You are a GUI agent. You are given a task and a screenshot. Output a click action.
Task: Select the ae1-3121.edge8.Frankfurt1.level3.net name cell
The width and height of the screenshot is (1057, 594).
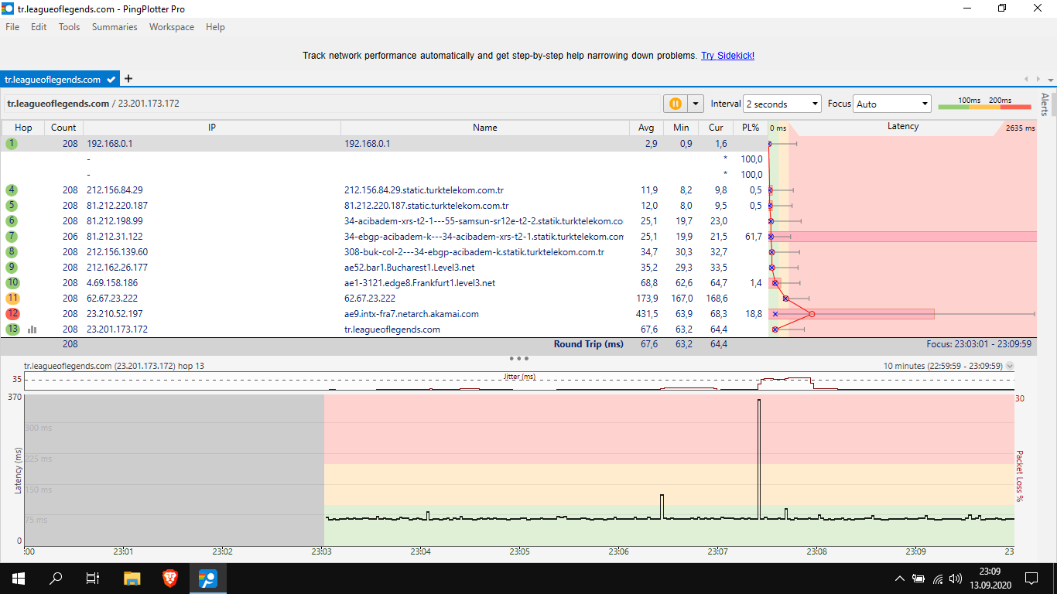tap(419, 283)
